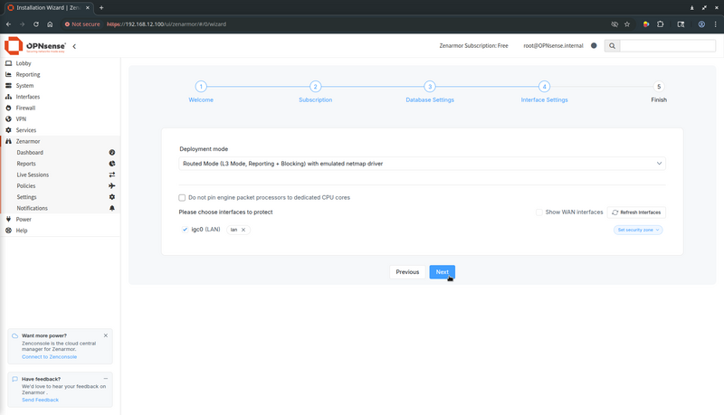Uncheck the igc0 (LAN) interface
This screenshot has height=415, width=724.
(185, 230)
